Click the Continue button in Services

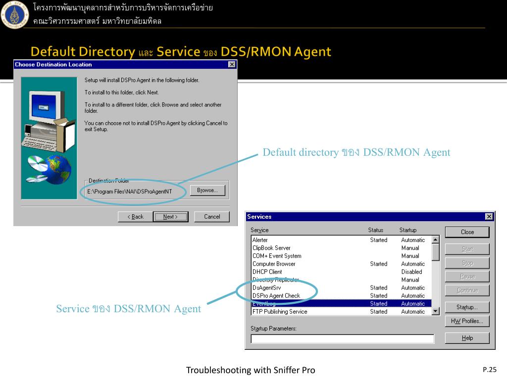[467, 290]
